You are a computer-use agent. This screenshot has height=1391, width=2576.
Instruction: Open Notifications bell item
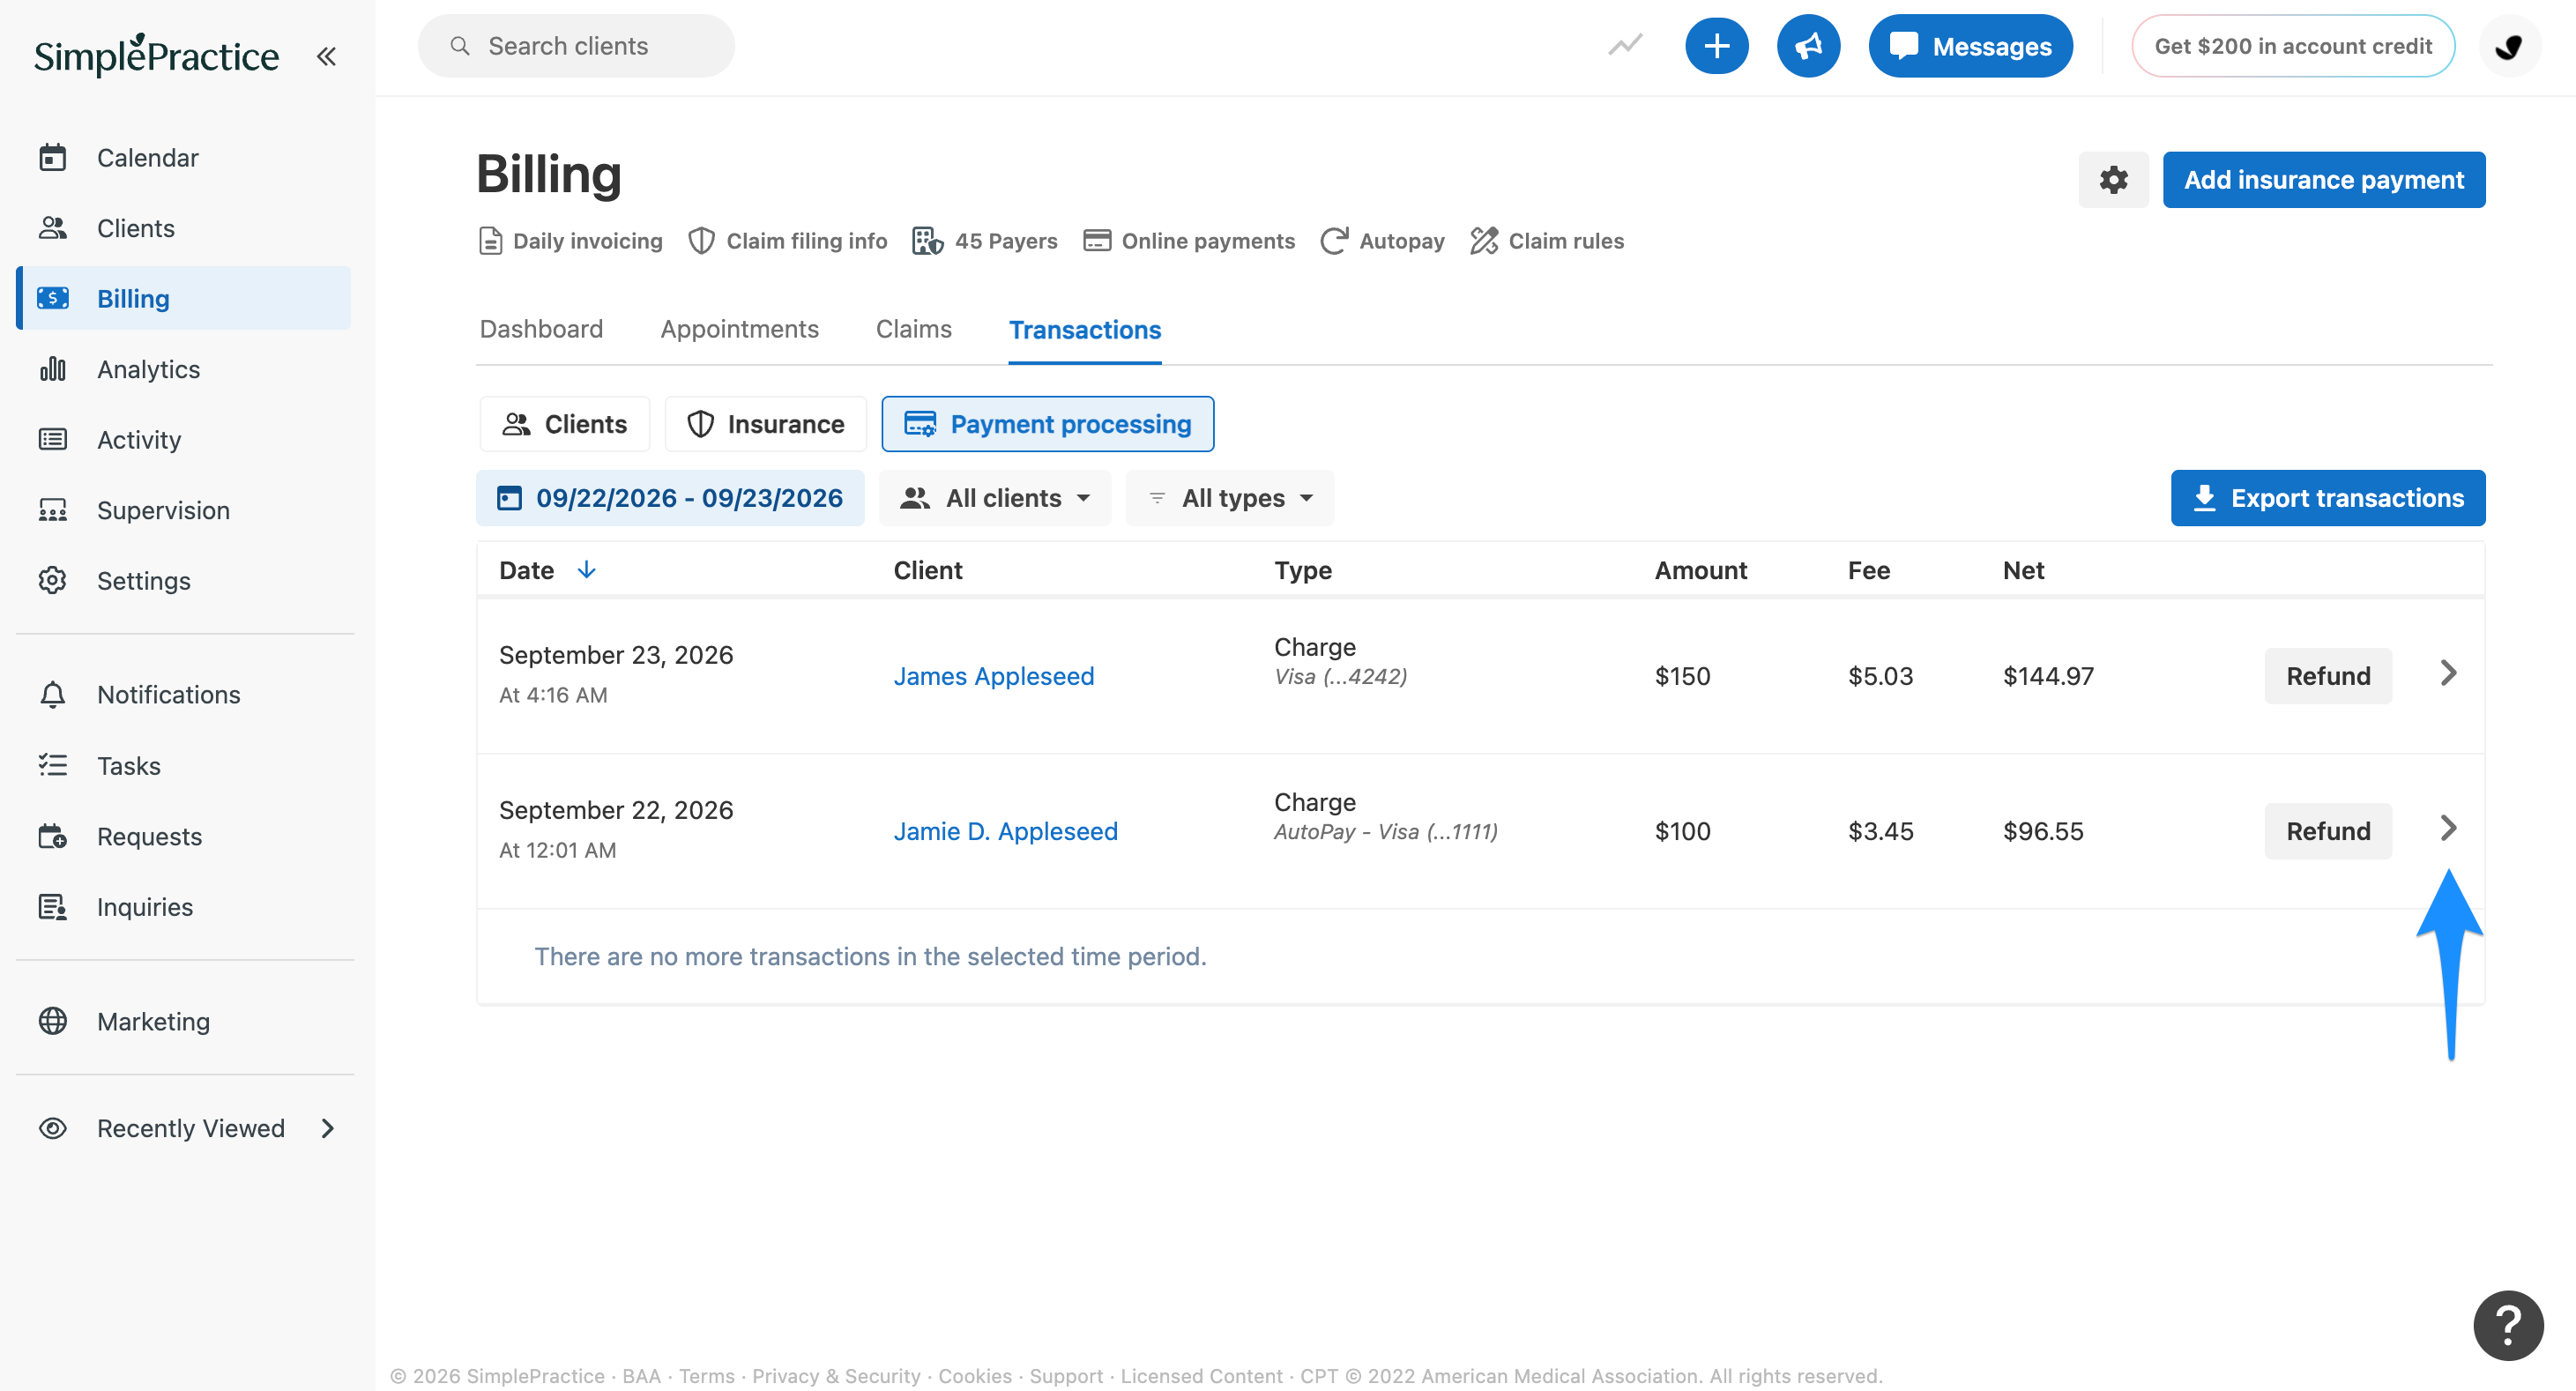click(168, 694)
